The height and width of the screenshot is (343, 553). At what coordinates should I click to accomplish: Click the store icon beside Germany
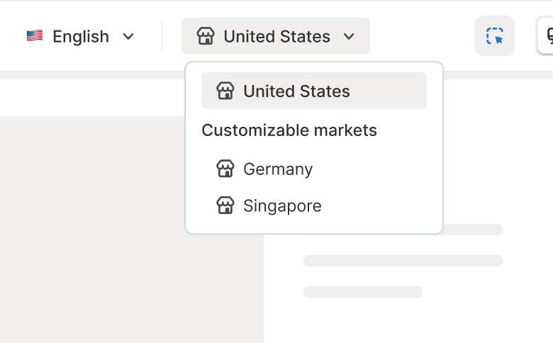(225, 169)
